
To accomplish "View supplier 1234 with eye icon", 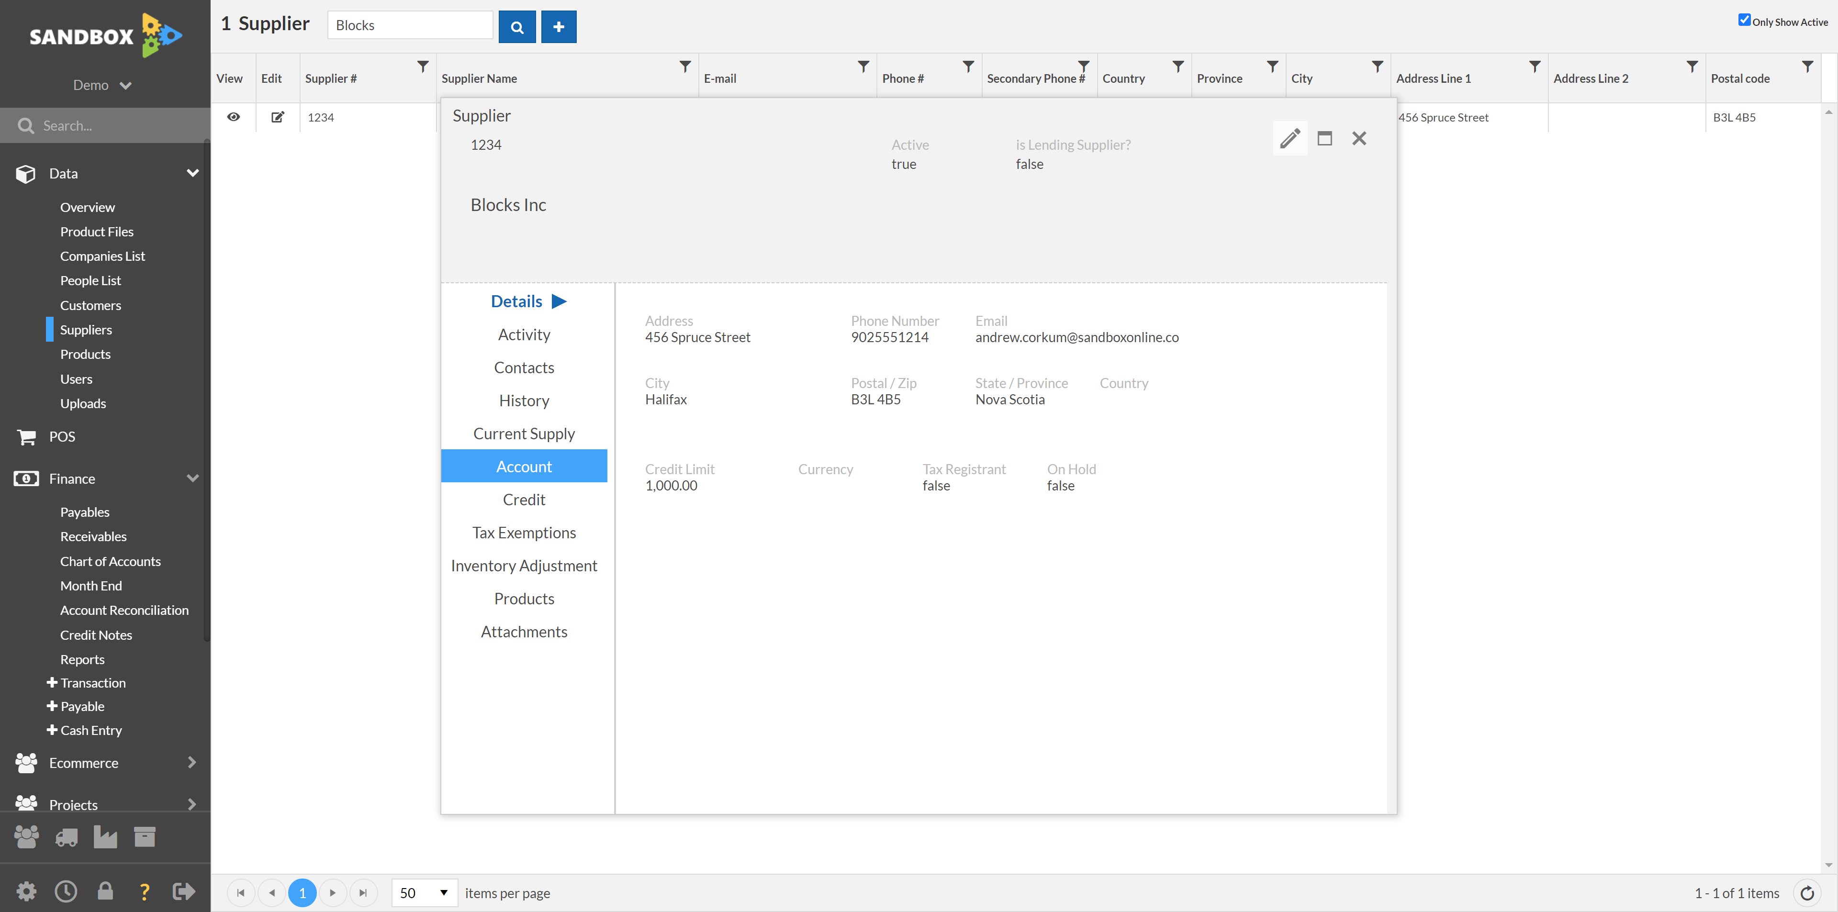I will 233,117.
